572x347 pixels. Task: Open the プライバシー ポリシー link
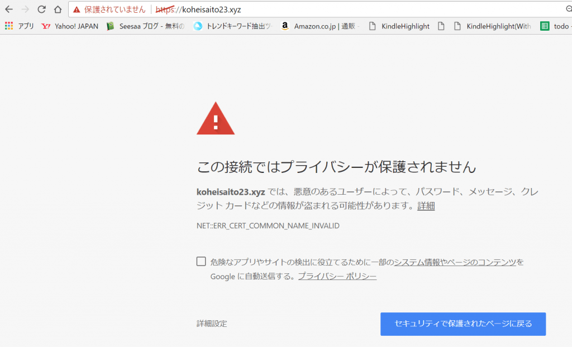337,276
